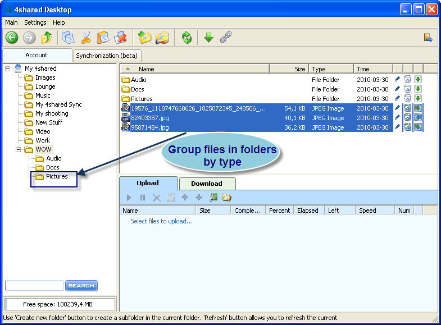Click the Create new folder icon
This screenshot has width=441, height=325.
click(x=145, y=38)
